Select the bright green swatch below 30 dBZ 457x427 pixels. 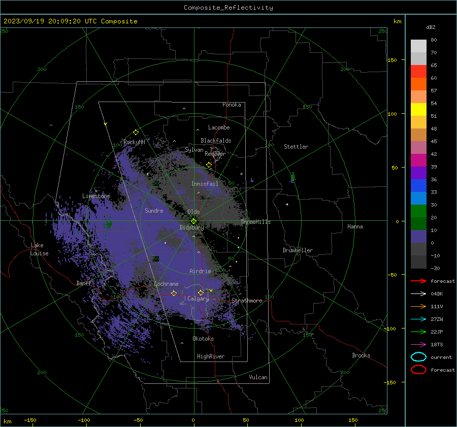click(x=418, y=211)
